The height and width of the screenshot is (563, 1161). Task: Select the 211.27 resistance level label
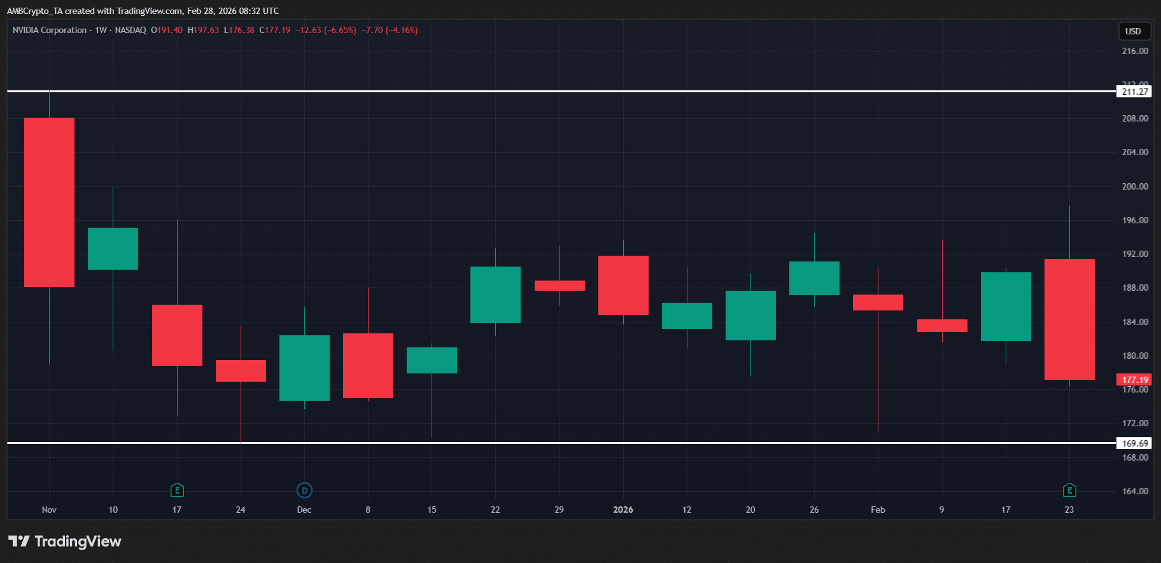tap(1135, 92)
